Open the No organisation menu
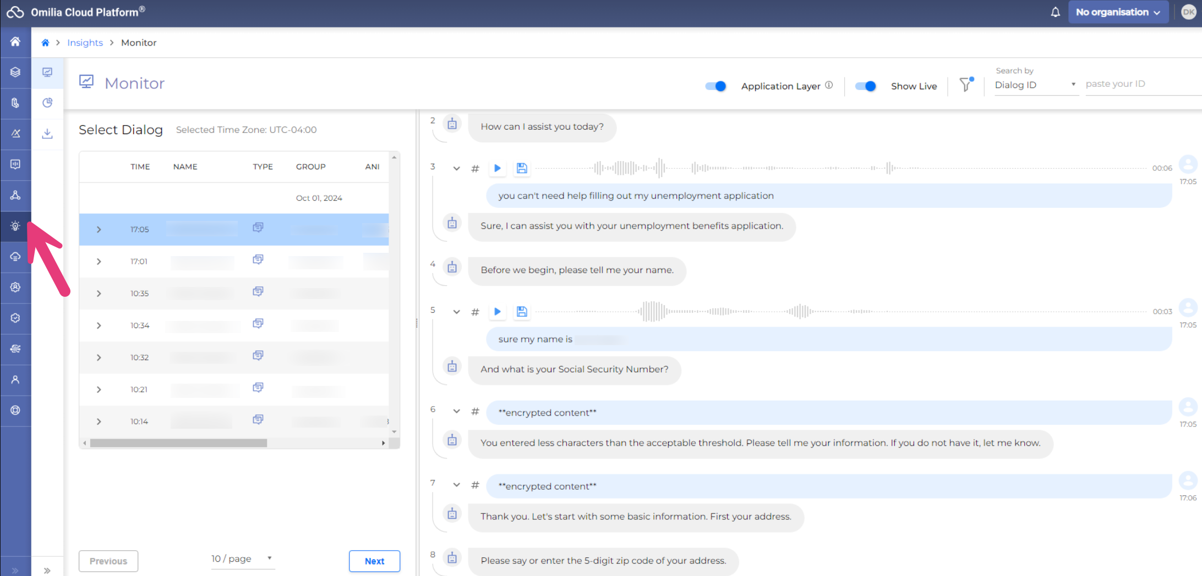Viewport: 1202px width, 576px height. click(x=1118, y=12)
